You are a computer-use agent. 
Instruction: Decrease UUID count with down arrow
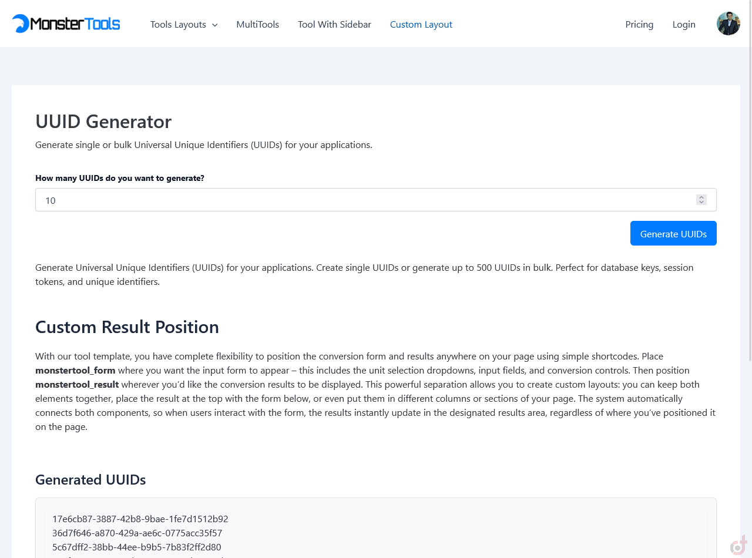(701, 203)
